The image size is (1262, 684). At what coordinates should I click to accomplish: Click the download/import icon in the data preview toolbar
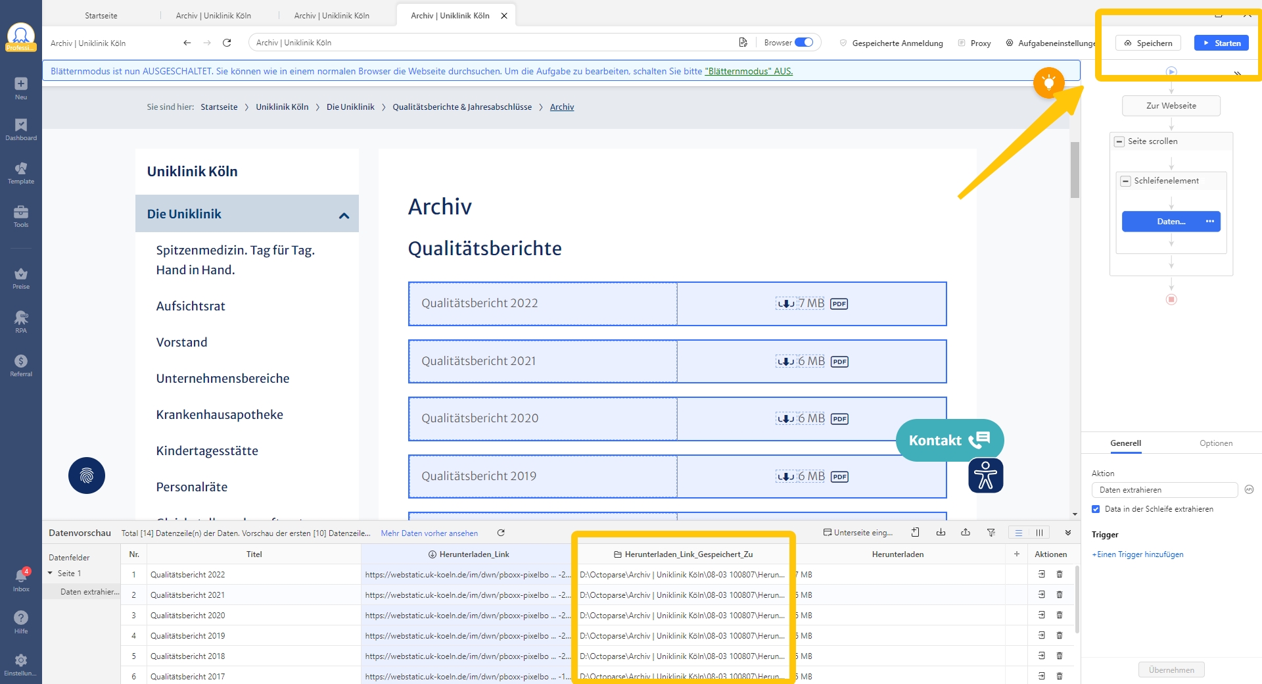tap(941, 532)
